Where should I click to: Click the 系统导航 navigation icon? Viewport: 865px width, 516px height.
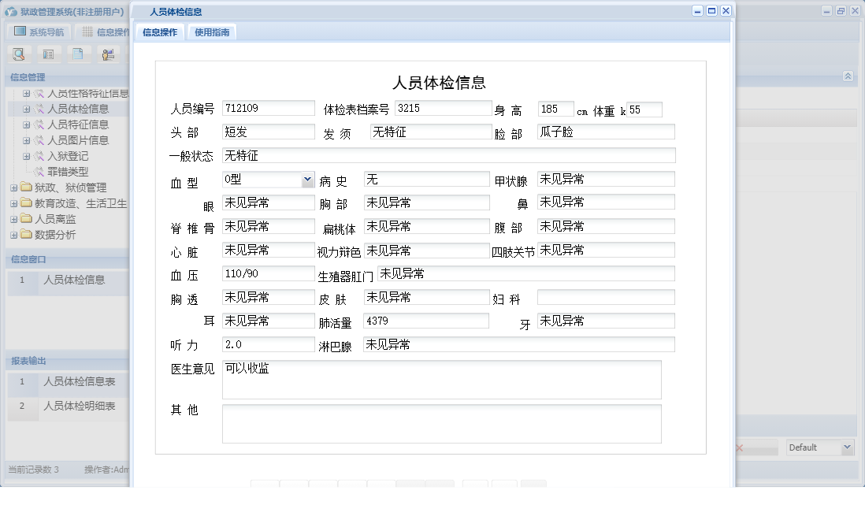(x=19, y=30)
